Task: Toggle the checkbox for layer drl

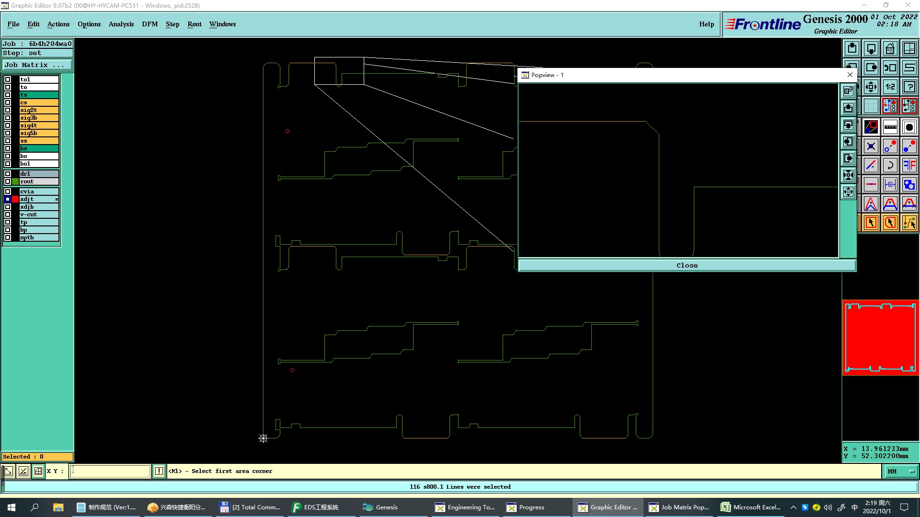Action: click(x=8, y=174)
